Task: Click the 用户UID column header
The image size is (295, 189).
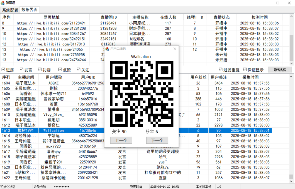Action: click(88, 77)
